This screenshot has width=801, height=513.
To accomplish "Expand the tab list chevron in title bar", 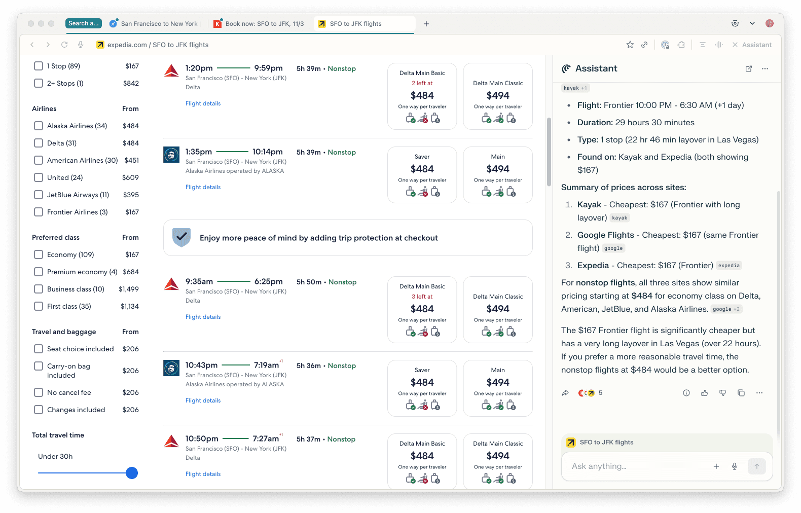I will pos(752,23).
